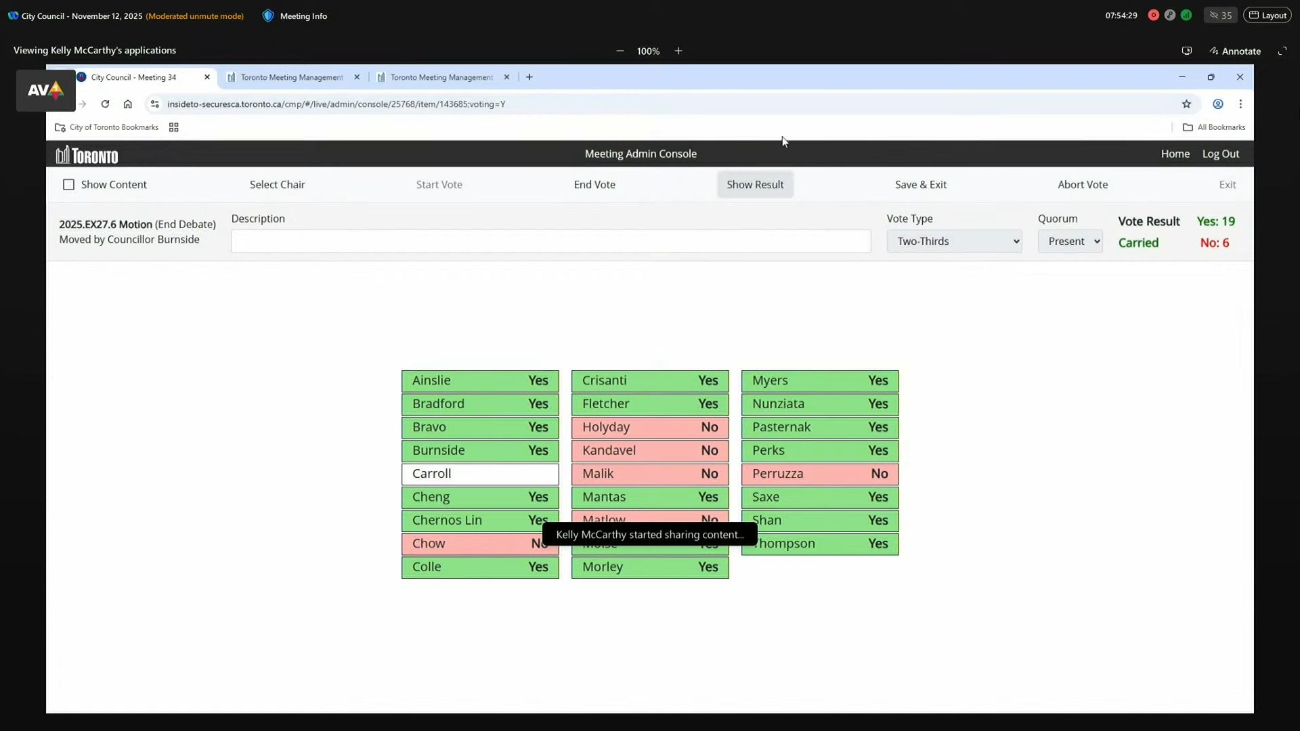Bookmark this page with the star icon
1300x731 pixels.
click(1188, 104)
